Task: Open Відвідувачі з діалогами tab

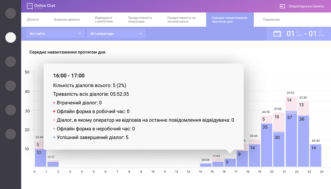Action: coord(104,20)
